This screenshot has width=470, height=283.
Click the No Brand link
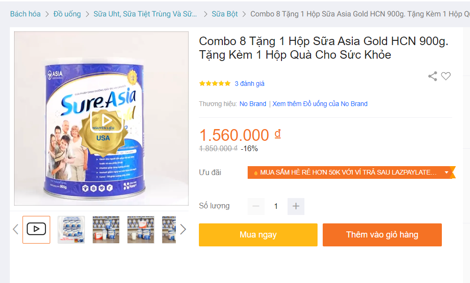253,104
